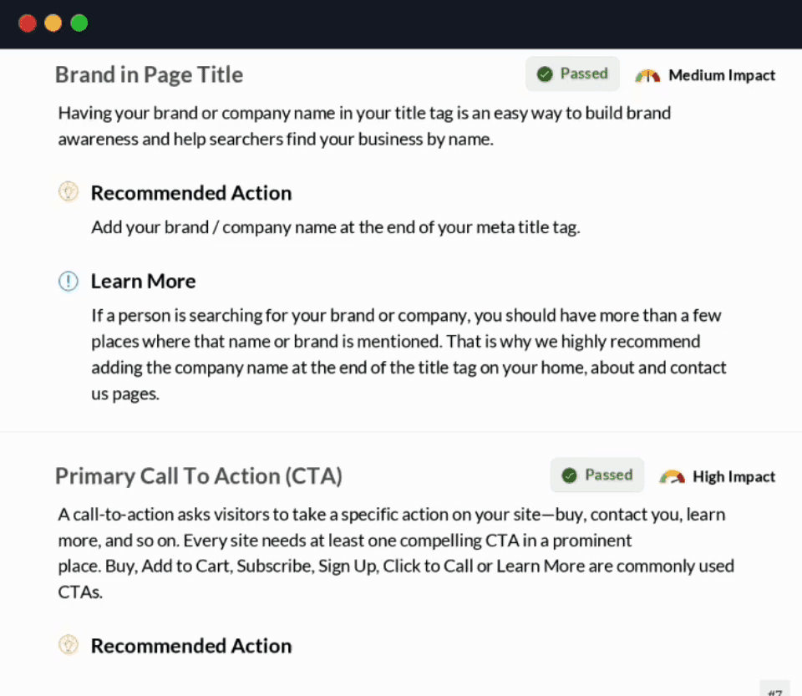Collapse the Learn More section
This screenshot has height=696, width=802.
click(x=143, y=282)
